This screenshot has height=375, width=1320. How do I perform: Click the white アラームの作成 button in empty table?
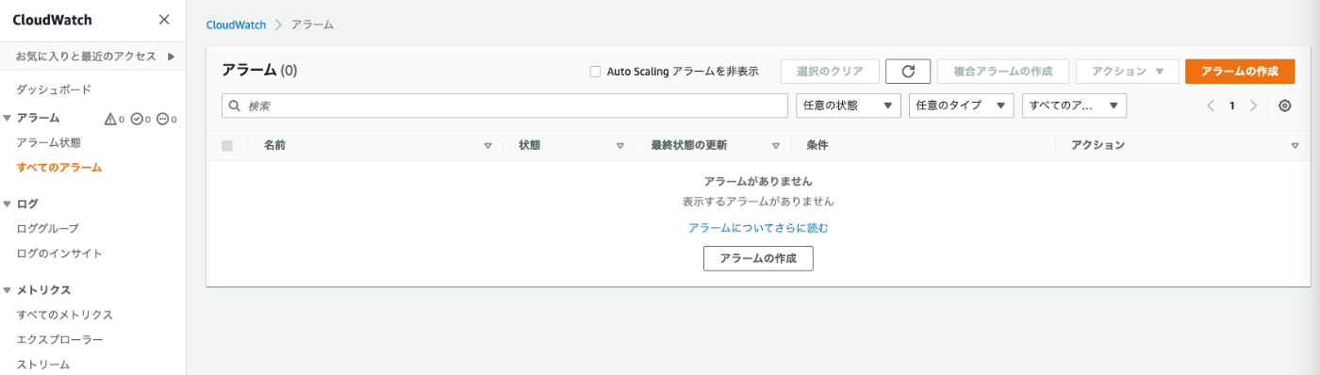758,258
